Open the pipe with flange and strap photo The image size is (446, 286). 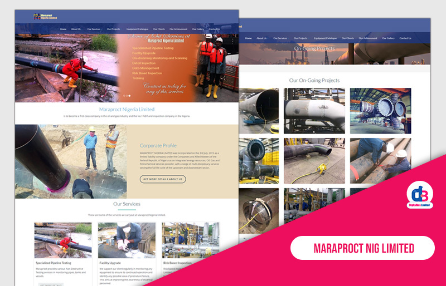click(259, 211)
